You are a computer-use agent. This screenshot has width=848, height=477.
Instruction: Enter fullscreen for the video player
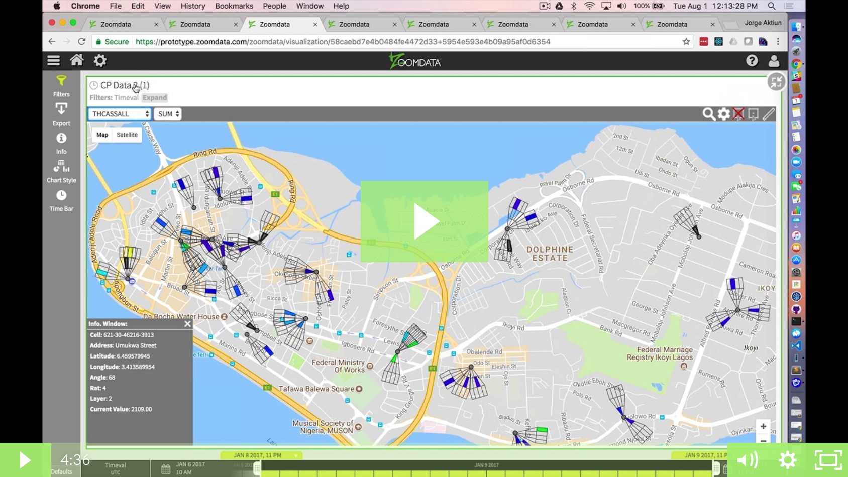(828, 460)
